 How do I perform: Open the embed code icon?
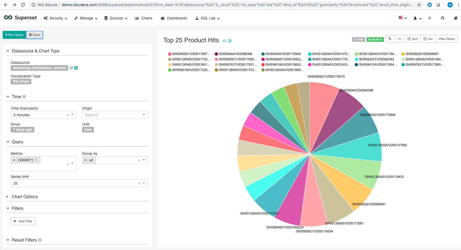399,39
